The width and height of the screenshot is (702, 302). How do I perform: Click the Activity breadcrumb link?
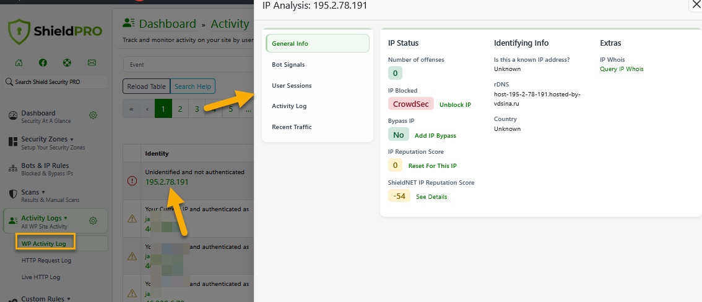tap(230, 23)
